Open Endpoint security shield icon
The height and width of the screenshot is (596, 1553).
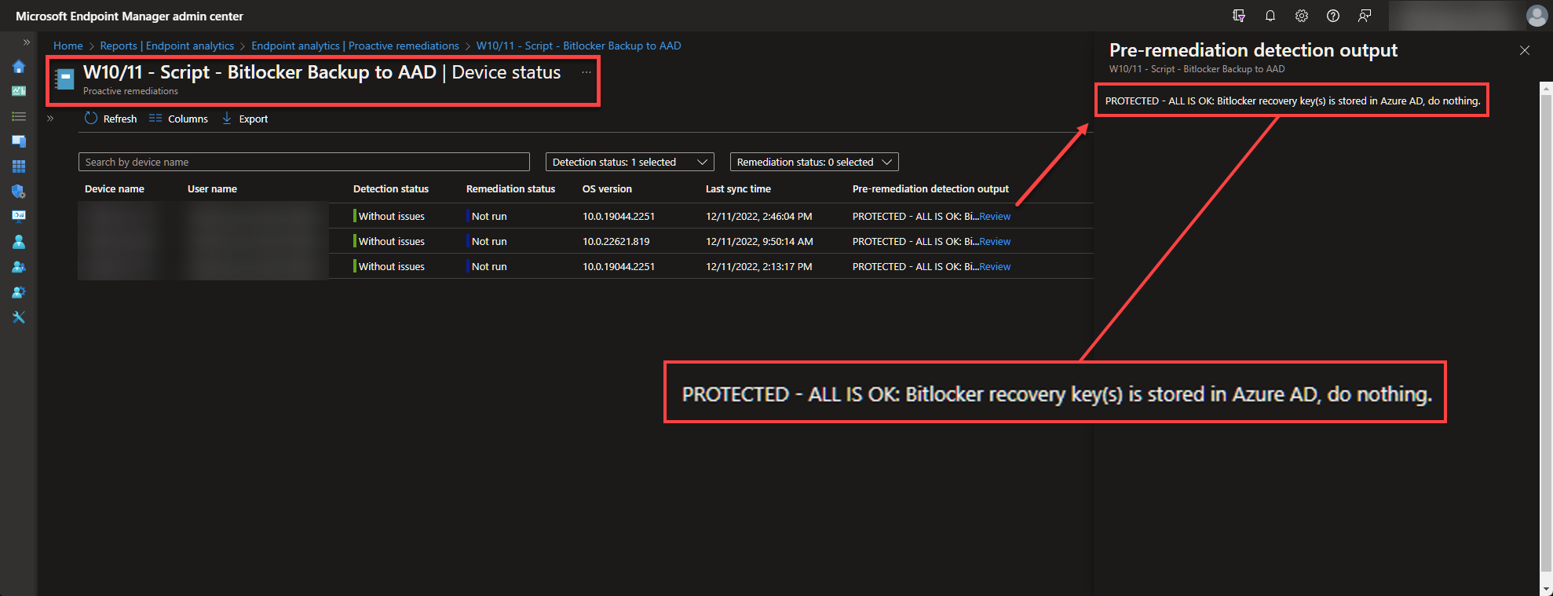19,192
